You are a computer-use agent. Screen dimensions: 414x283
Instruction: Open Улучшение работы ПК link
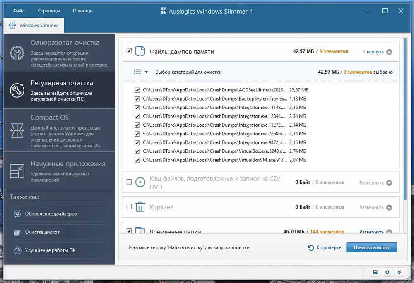tap(59, 250)
